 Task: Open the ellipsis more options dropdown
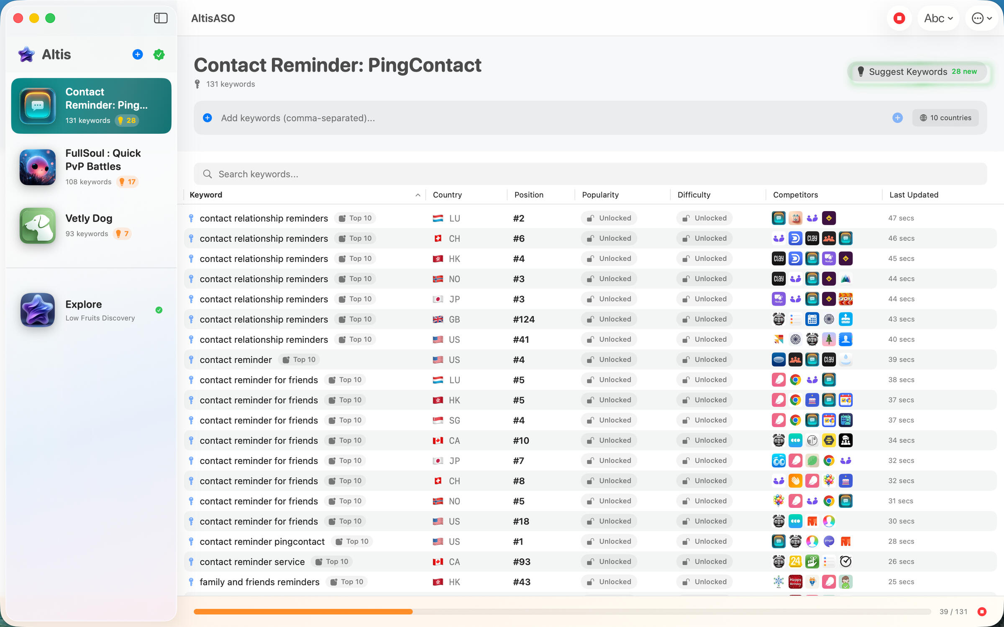pos(981,18)
